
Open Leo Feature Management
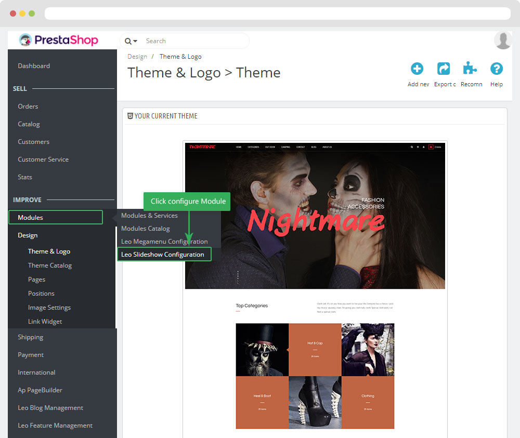click(x=55, y=426)
